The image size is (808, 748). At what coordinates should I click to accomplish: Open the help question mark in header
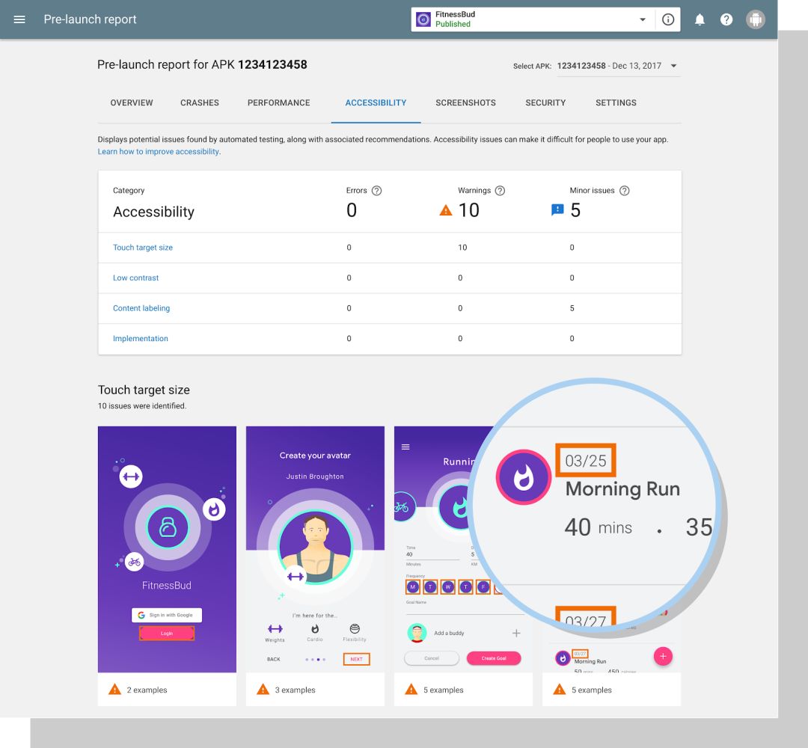pyautogui.click(x=726, y=19)
